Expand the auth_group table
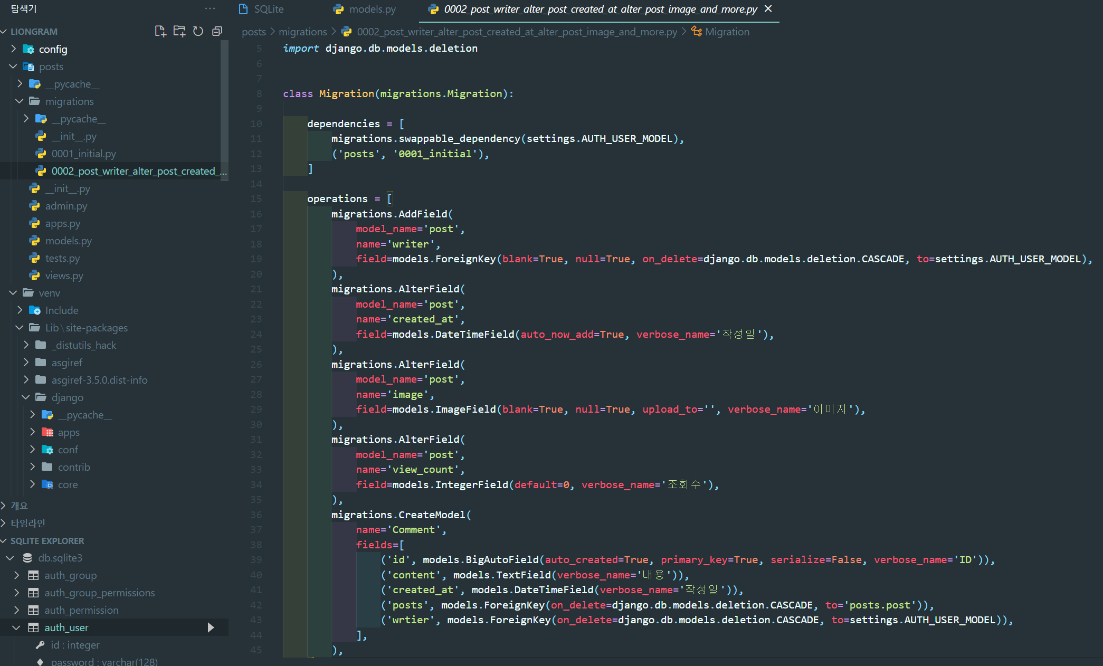1103x666 pixels. point(16,575)
